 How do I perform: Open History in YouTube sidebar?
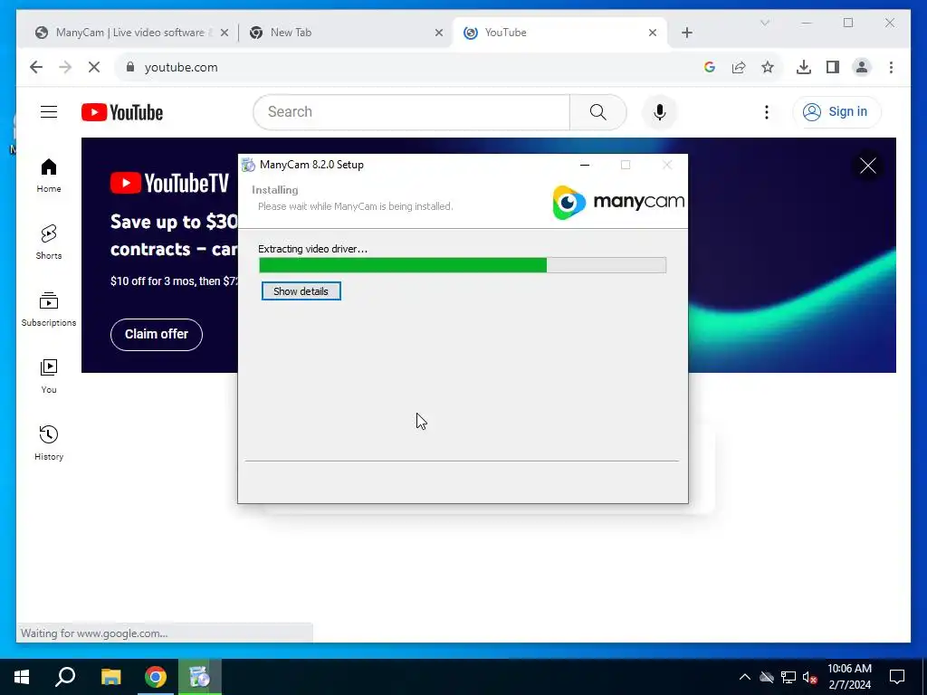(x=49, y=443)
